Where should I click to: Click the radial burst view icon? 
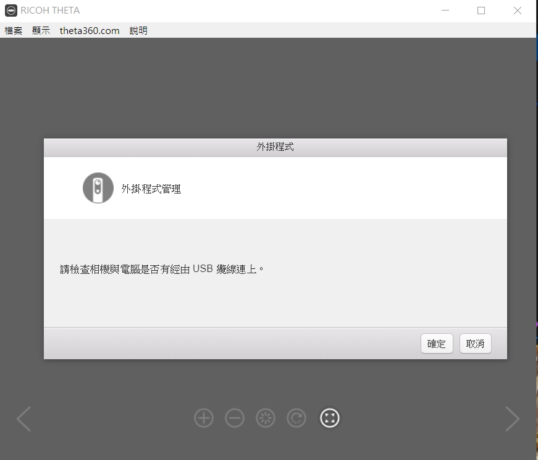pos(266,419)
